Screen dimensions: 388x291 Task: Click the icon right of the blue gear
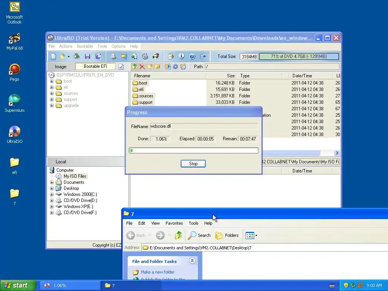pyautogui.click(x=183, y=67)
